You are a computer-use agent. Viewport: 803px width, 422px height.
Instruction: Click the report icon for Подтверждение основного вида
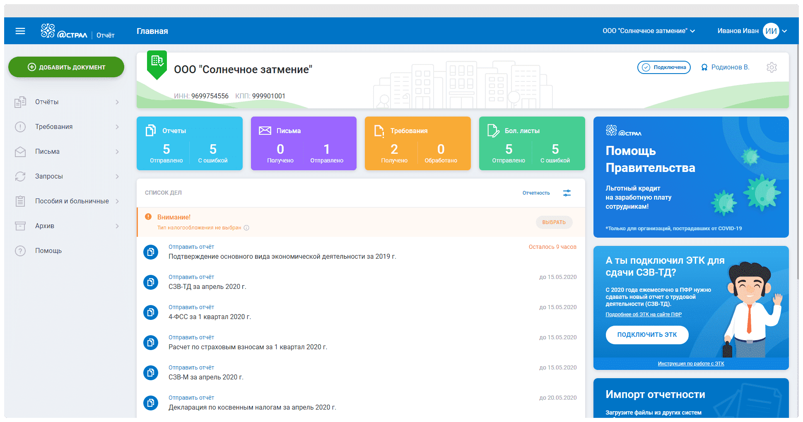pos(151,252)
